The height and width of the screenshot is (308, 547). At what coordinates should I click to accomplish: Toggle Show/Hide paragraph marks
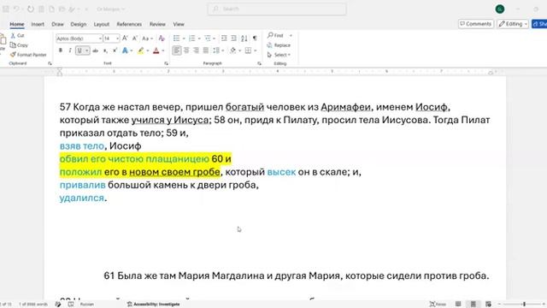click(x=255, y=38)
